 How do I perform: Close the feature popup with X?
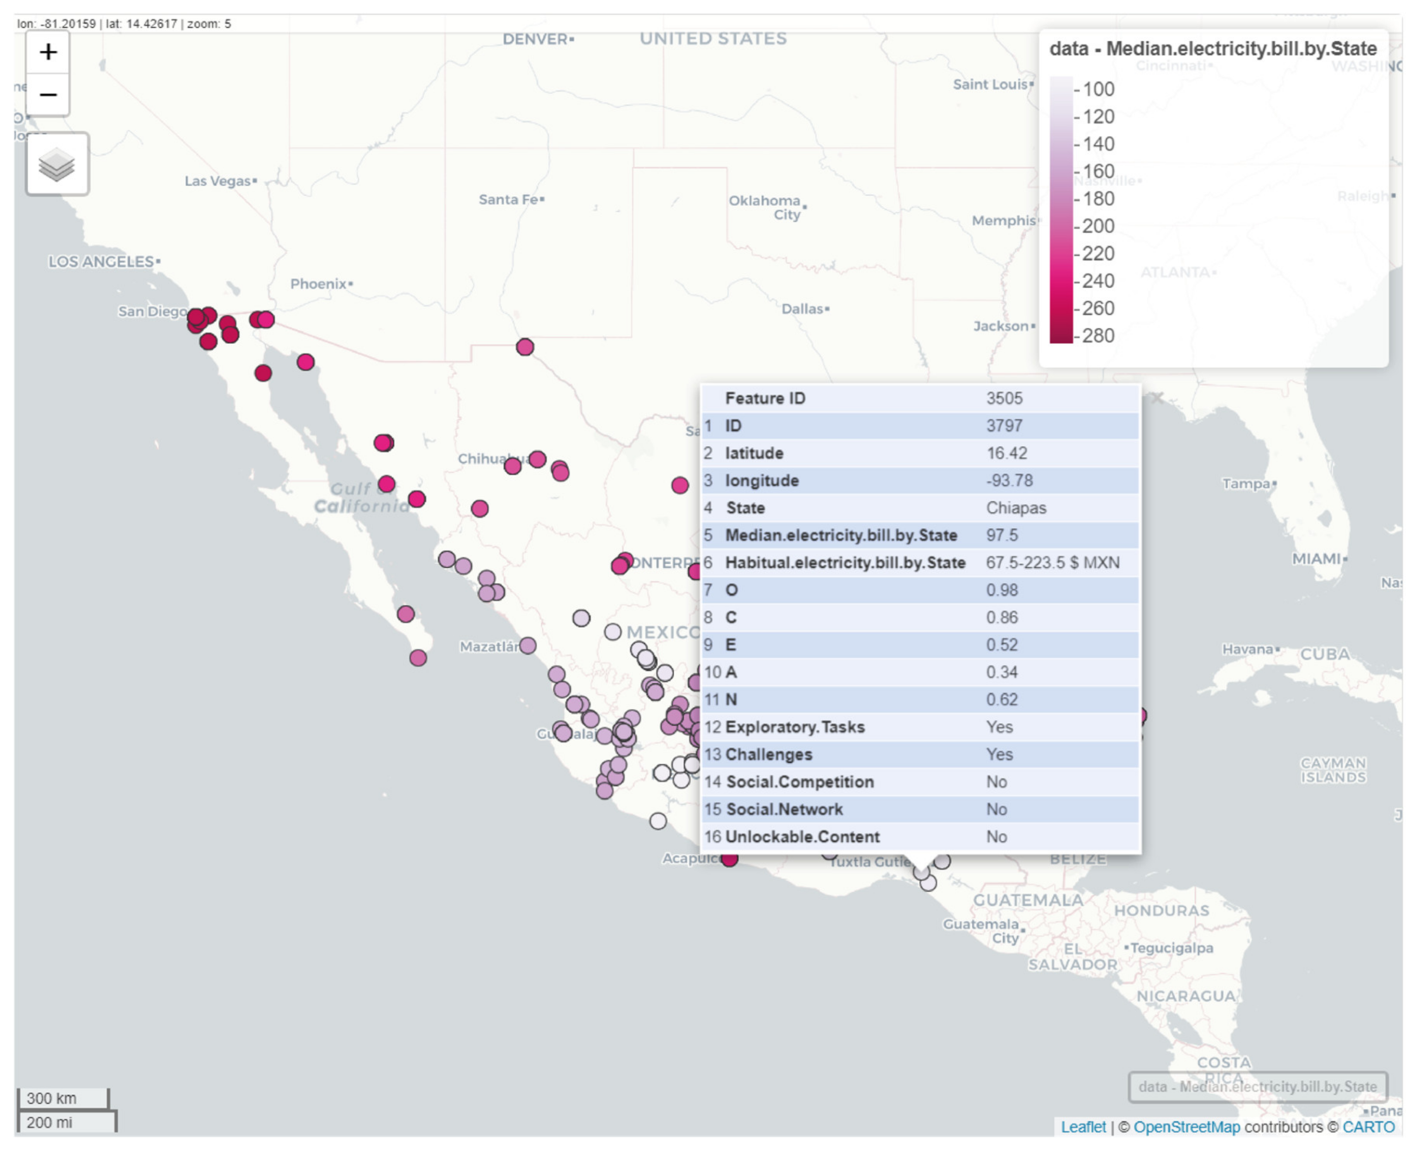point(1157,398)
